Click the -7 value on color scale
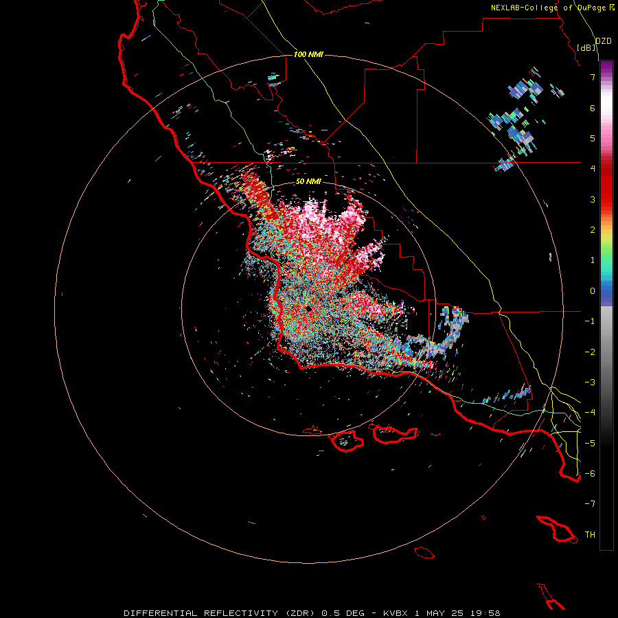 tap(590, 504)
